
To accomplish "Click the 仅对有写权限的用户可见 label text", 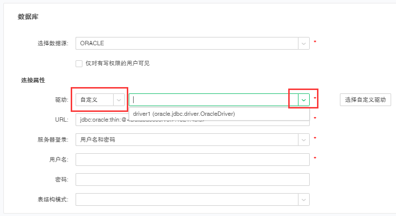I will [x=118, y=63].
